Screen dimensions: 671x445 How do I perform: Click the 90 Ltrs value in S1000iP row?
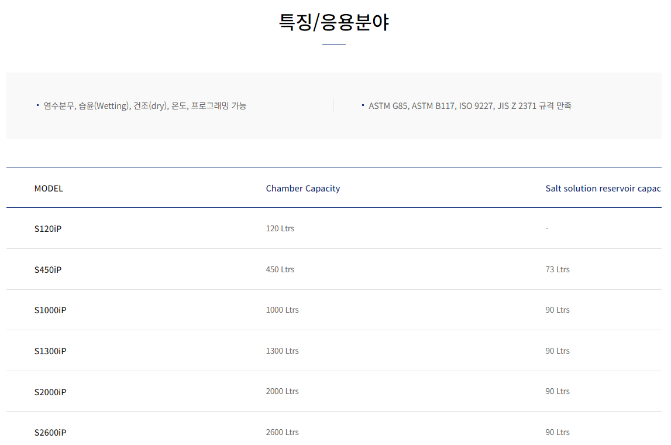558,310
